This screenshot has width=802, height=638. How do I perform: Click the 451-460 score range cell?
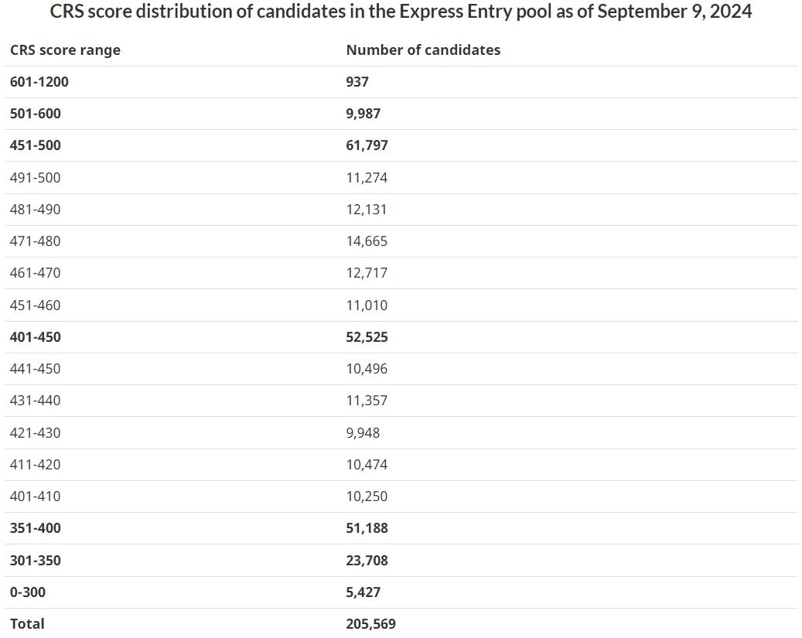click(x=36, y=305)
